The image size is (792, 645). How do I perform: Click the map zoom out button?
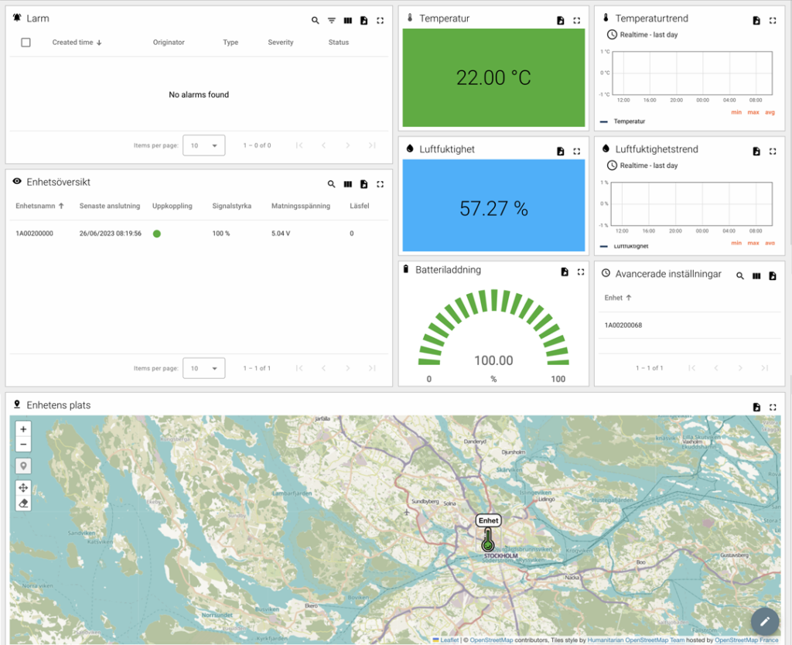click(x=23, y=445)
